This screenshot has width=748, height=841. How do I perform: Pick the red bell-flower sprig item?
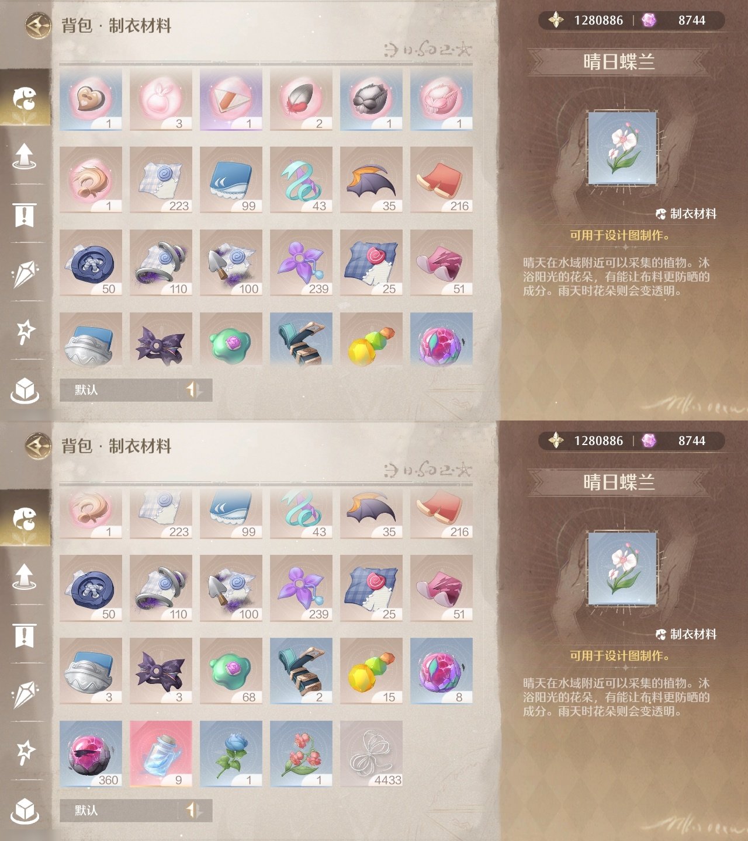[301, 753]
